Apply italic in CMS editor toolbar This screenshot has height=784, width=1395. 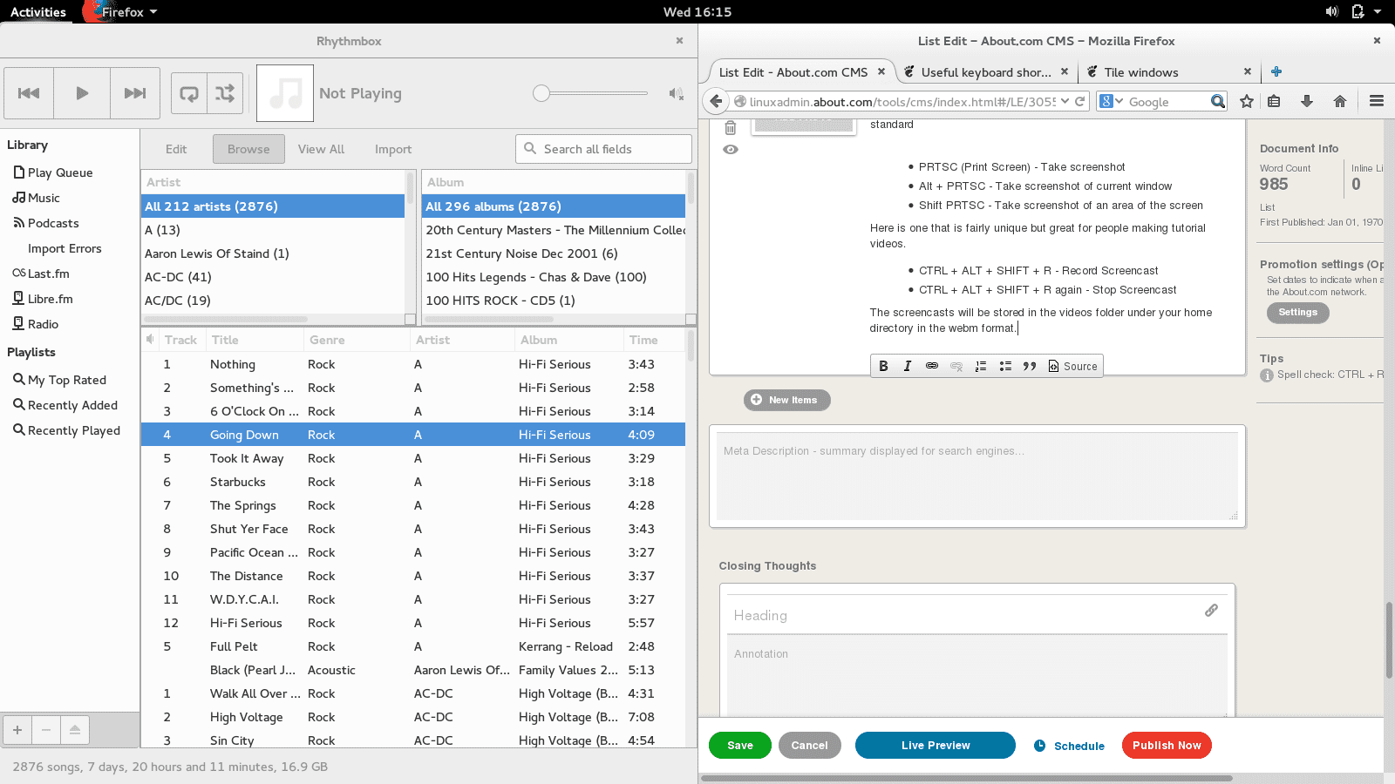pyautogui.click(x=907, y=366)
